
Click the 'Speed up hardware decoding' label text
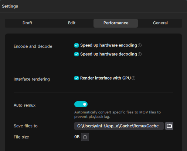[x=109, y=54]
